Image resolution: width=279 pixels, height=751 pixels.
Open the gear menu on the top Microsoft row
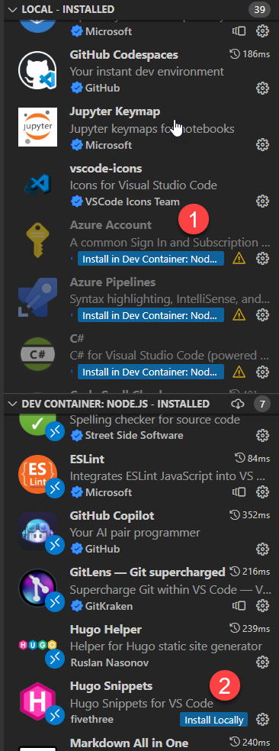(261, 31)
